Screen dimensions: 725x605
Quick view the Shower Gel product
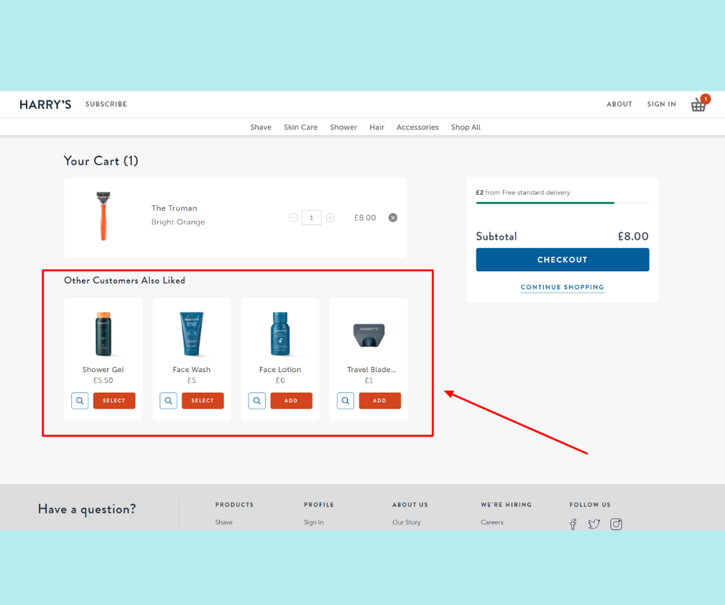pos(80,401)
